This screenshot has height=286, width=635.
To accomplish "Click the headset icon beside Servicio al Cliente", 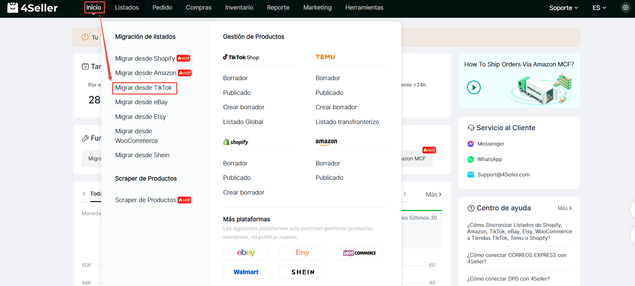I will click(471, 128).
